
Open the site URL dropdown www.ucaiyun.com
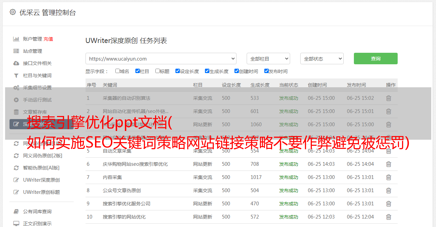tap(161, 59)
